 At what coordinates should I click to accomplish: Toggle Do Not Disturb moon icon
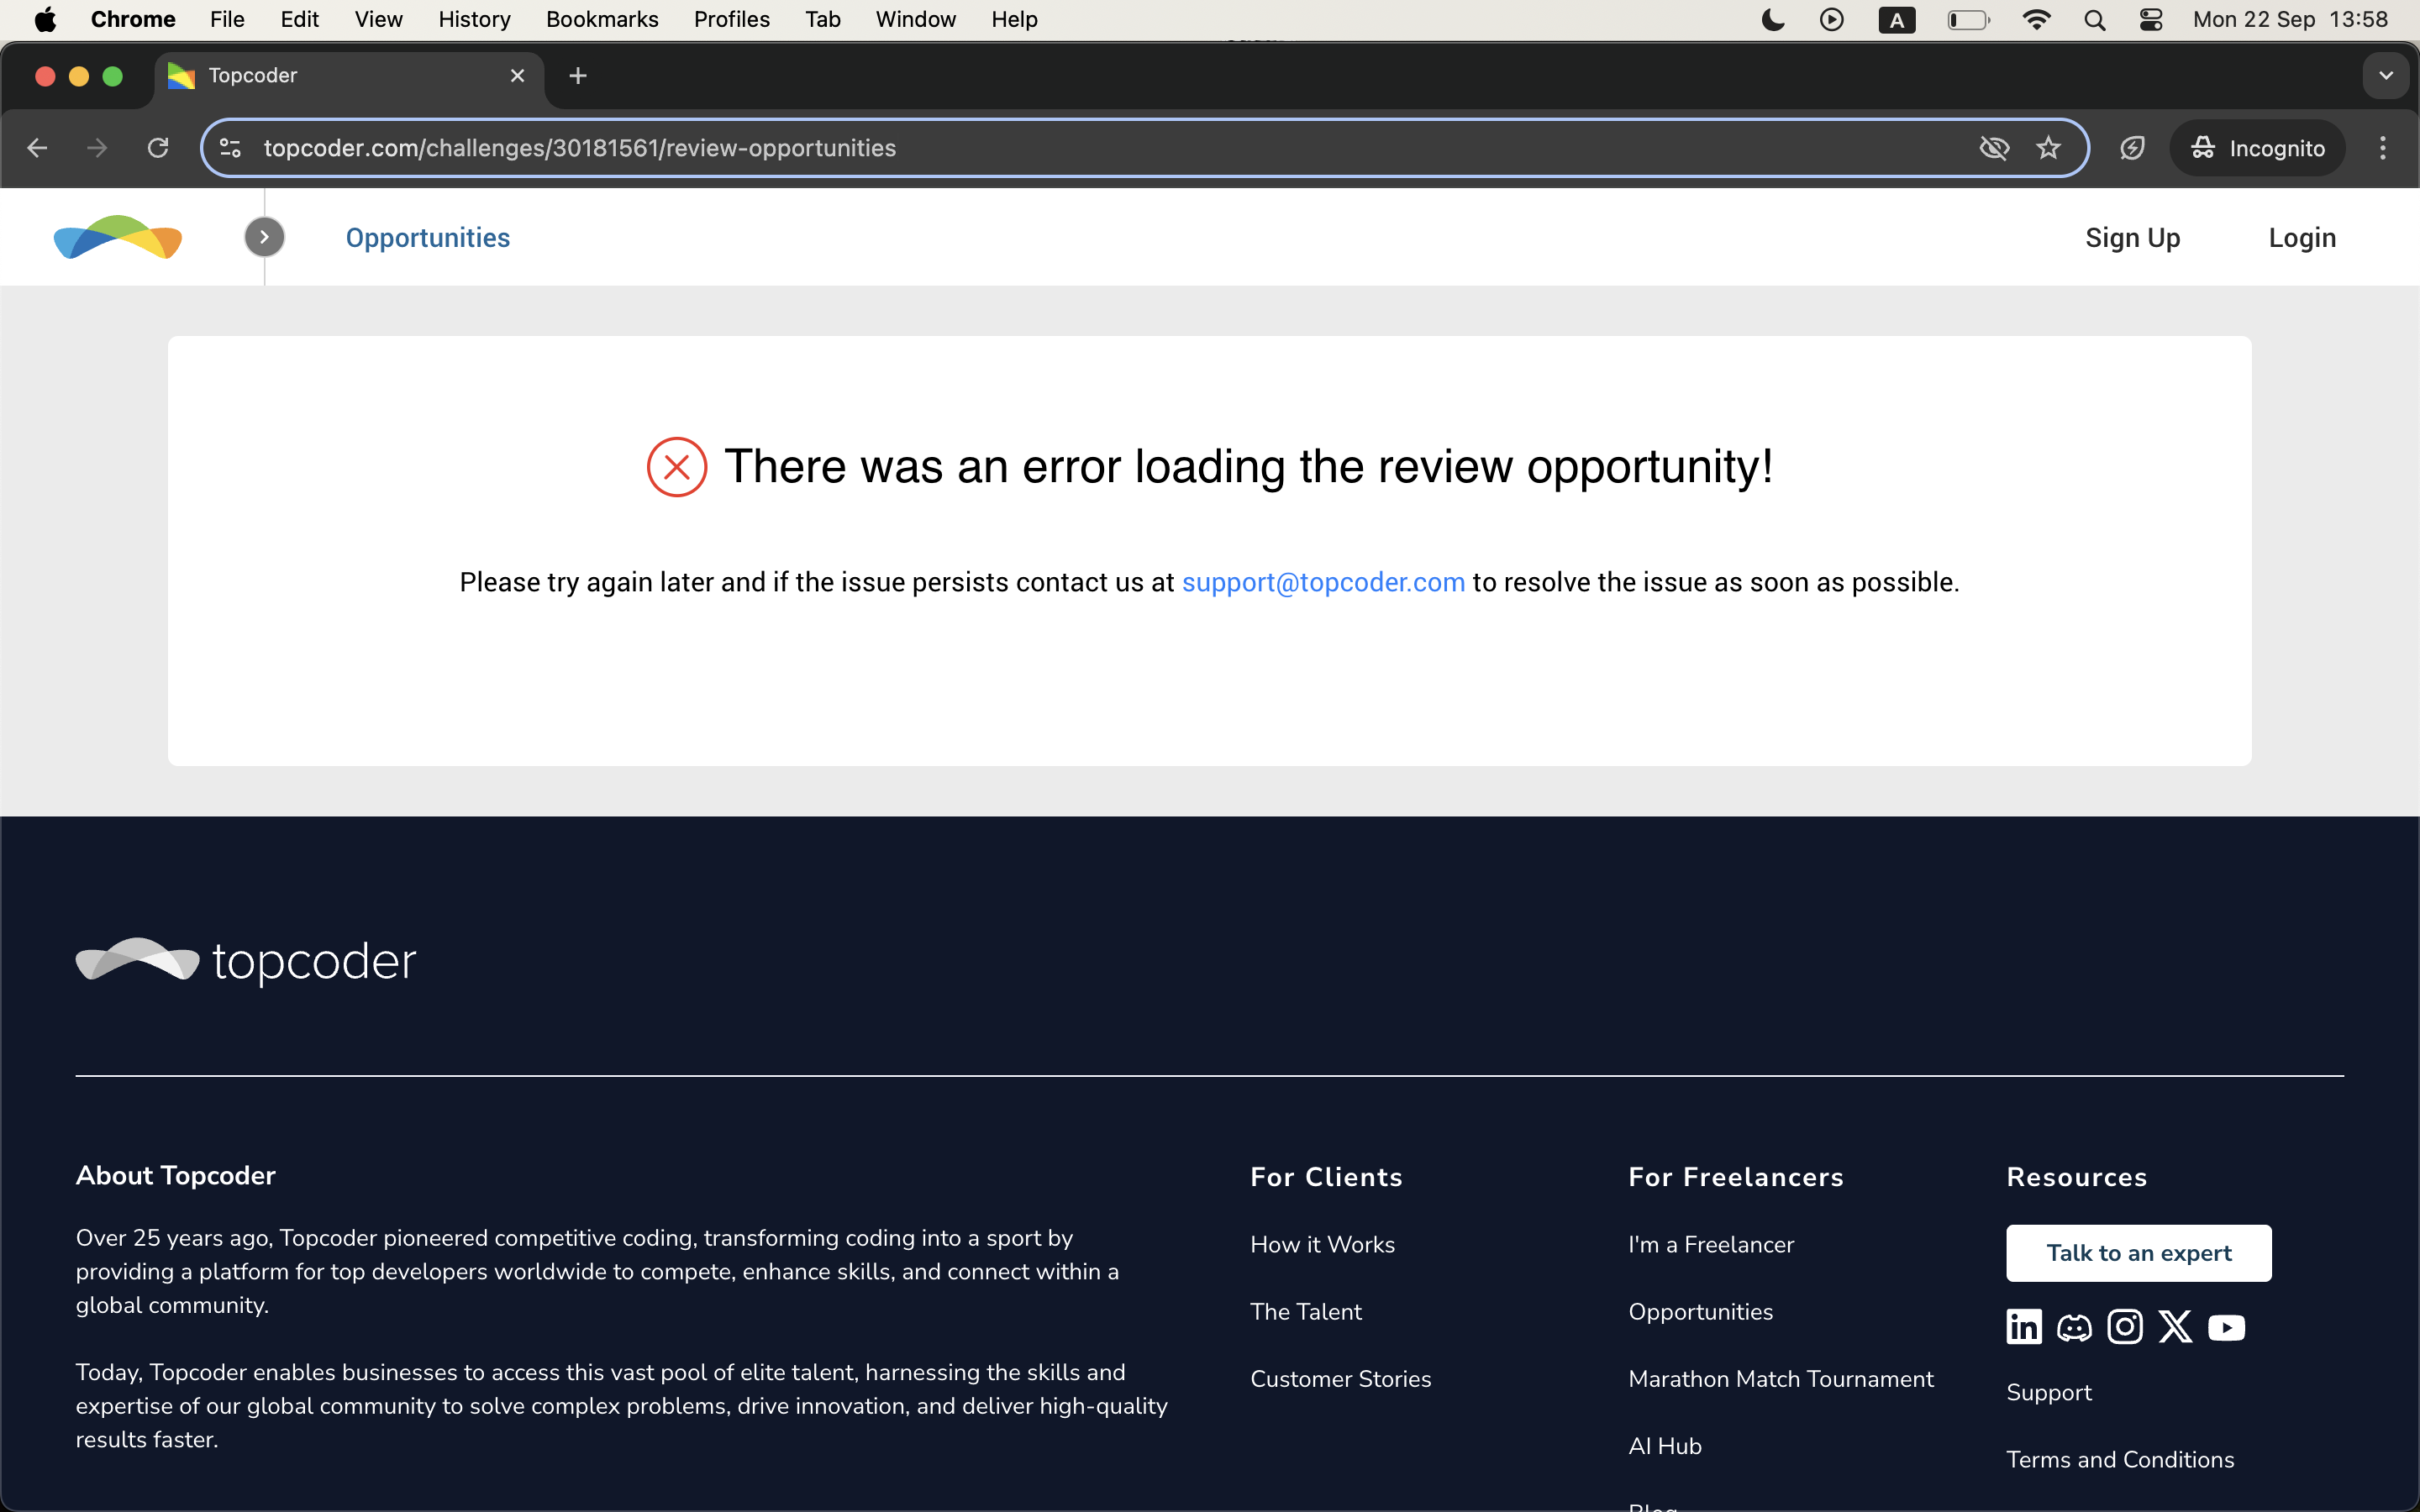[1772, 19]
